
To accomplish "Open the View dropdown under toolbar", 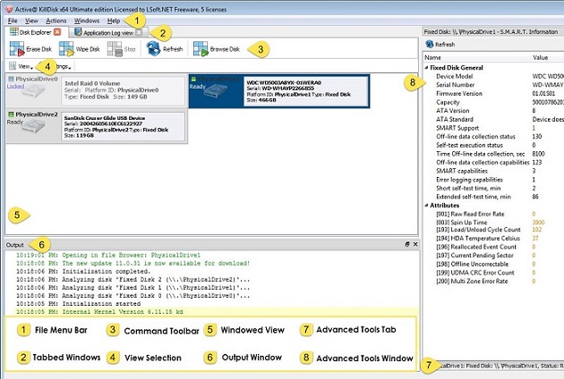I will click(21, 66).
